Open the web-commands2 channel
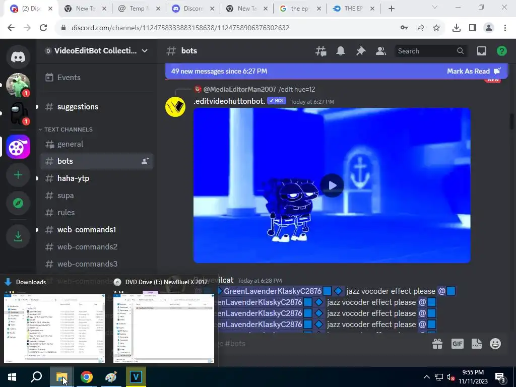516x387 pixels. [97, 246]
